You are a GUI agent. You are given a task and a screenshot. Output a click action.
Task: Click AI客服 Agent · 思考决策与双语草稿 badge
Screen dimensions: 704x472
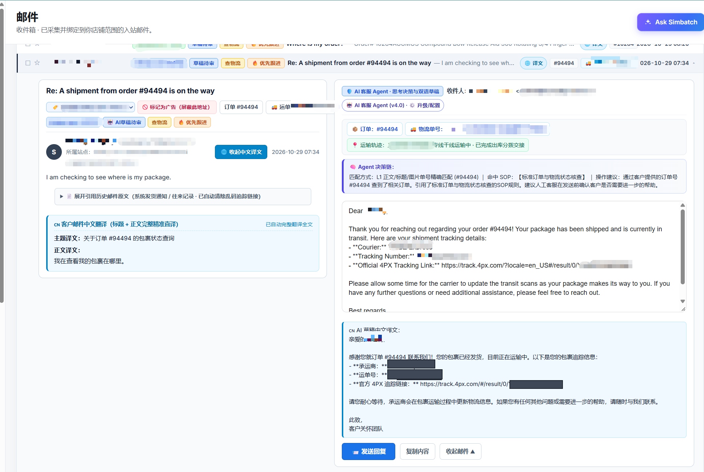[x=392, y=91]
